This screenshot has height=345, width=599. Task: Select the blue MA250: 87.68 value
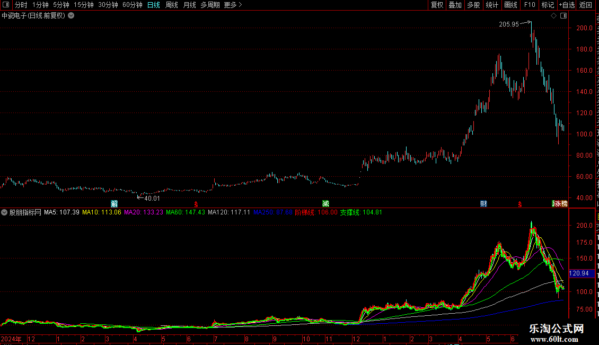[273, 212]
